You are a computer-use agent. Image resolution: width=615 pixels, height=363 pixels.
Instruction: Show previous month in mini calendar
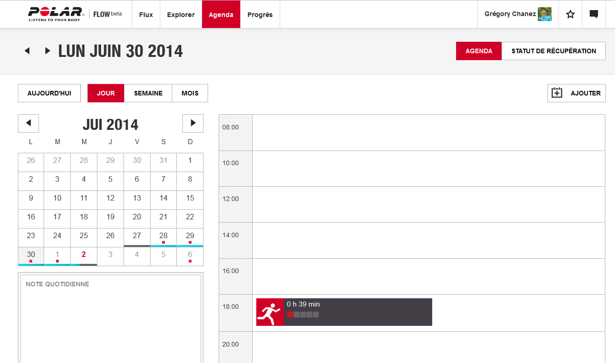(x=28, y=123)
